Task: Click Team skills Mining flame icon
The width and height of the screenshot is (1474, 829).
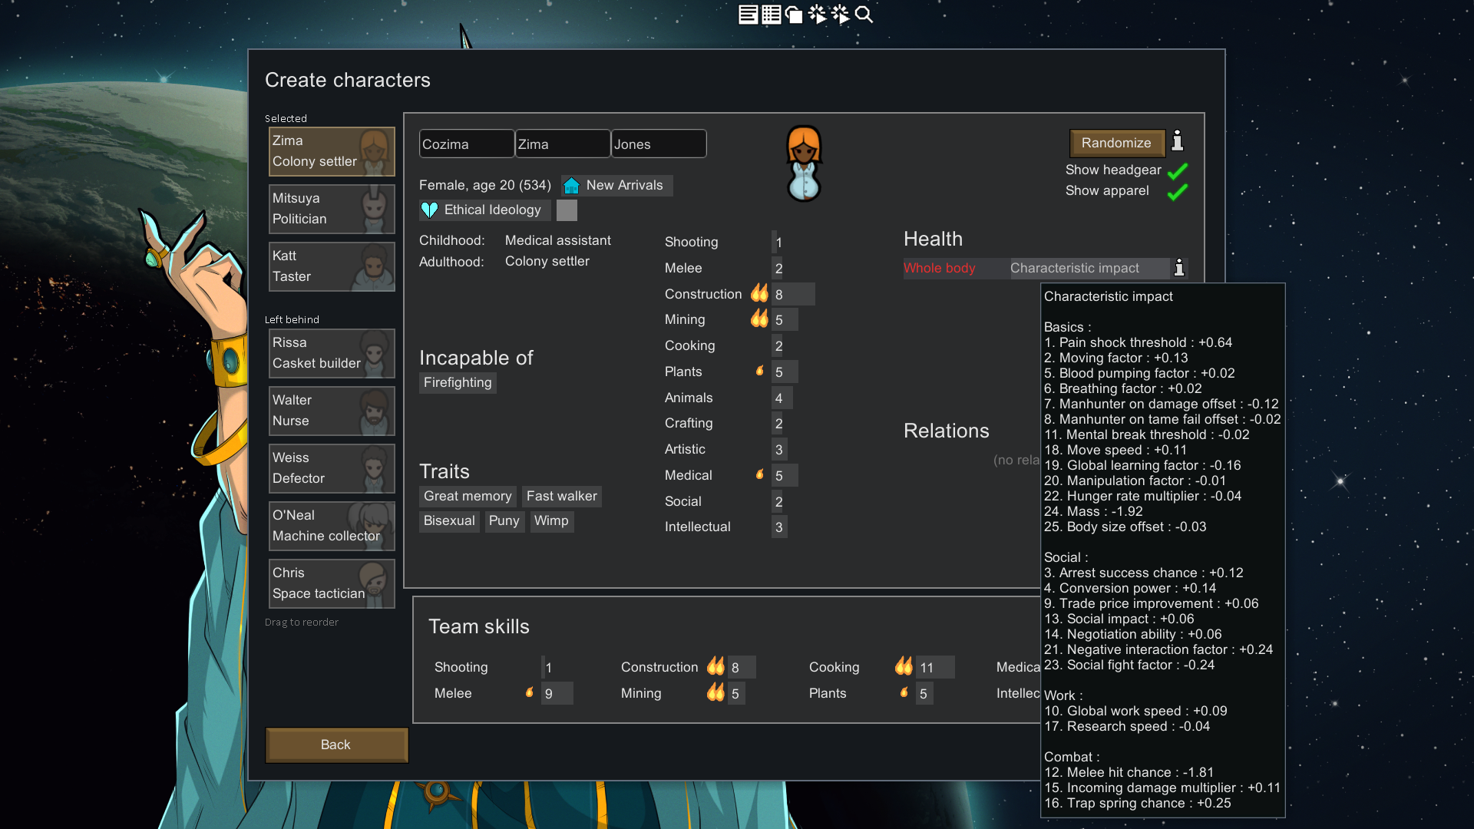Action: pos(716,692)
